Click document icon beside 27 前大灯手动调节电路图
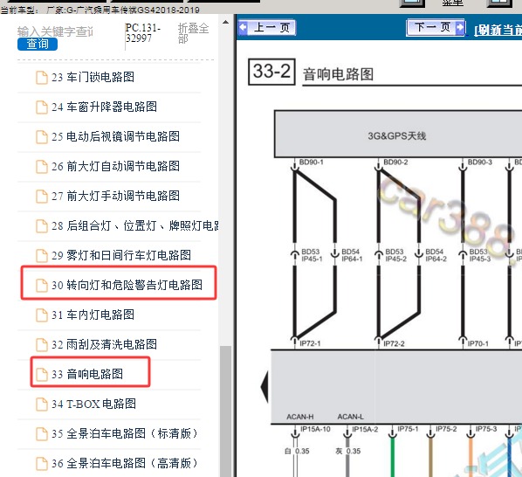Image resolution: width=522 pixels, height=477 pixels. click(x=42, y=197)
